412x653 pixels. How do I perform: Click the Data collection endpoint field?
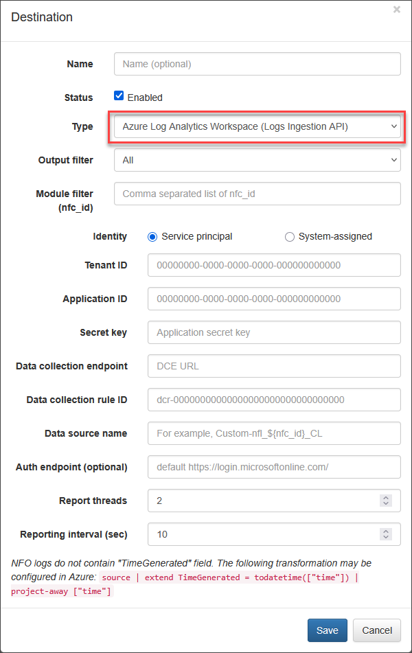click(x=274, y=366)
